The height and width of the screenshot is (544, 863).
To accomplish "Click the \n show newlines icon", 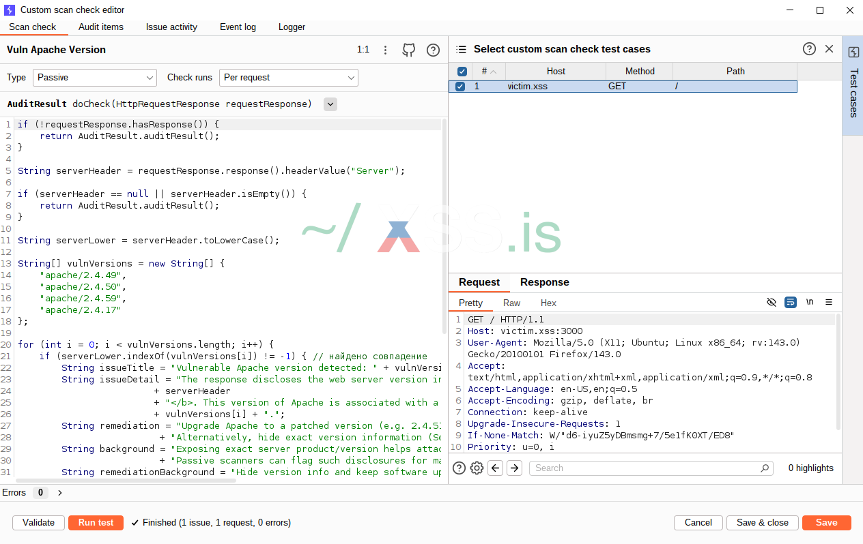I will pyautogui.click(x=810, y=303).
